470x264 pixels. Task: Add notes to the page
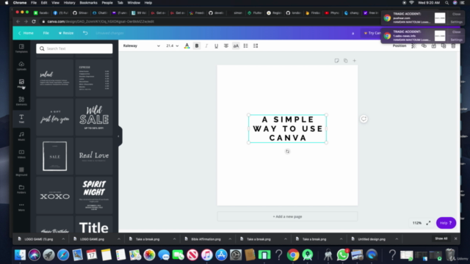point(336,61)
